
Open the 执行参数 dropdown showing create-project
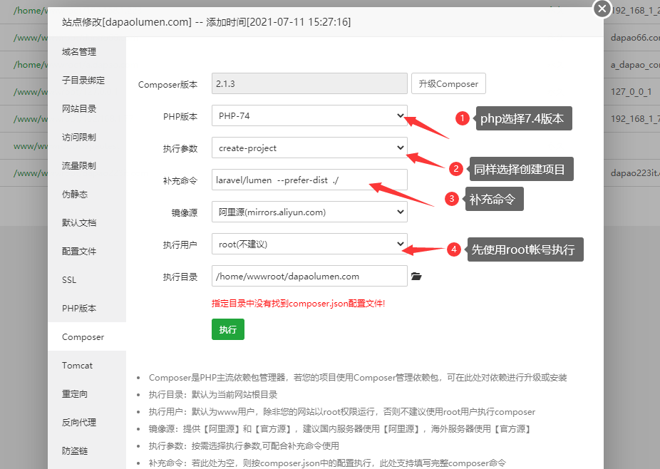tap(309, 148)
